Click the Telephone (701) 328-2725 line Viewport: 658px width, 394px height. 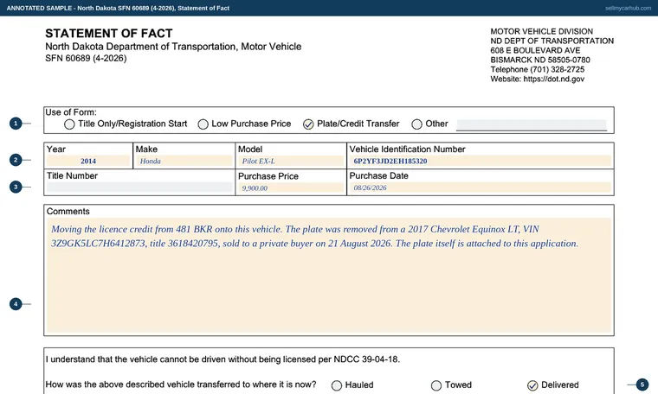537,69
